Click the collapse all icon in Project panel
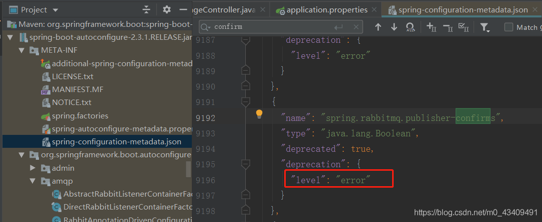542x222 pixels. click(x=146, y=9)
